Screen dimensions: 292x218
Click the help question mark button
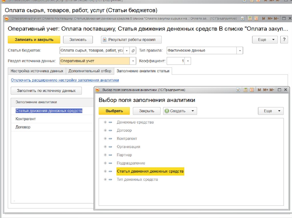284,40
